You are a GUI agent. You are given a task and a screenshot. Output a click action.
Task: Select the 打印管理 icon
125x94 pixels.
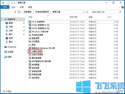pyautogui.click(x=30, y=42)
